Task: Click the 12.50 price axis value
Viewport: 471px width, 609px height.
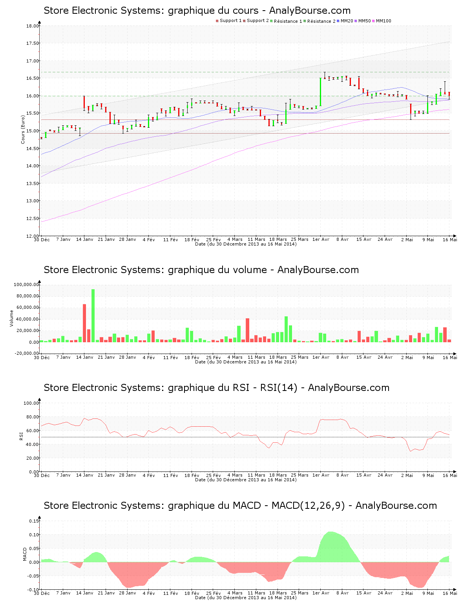Action: coord(33,218)
